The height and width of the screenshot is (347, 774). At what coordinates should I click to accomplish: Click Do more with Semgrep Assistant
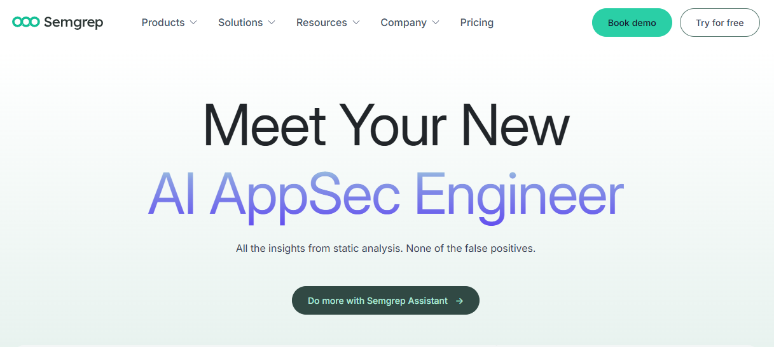(378, 301)
